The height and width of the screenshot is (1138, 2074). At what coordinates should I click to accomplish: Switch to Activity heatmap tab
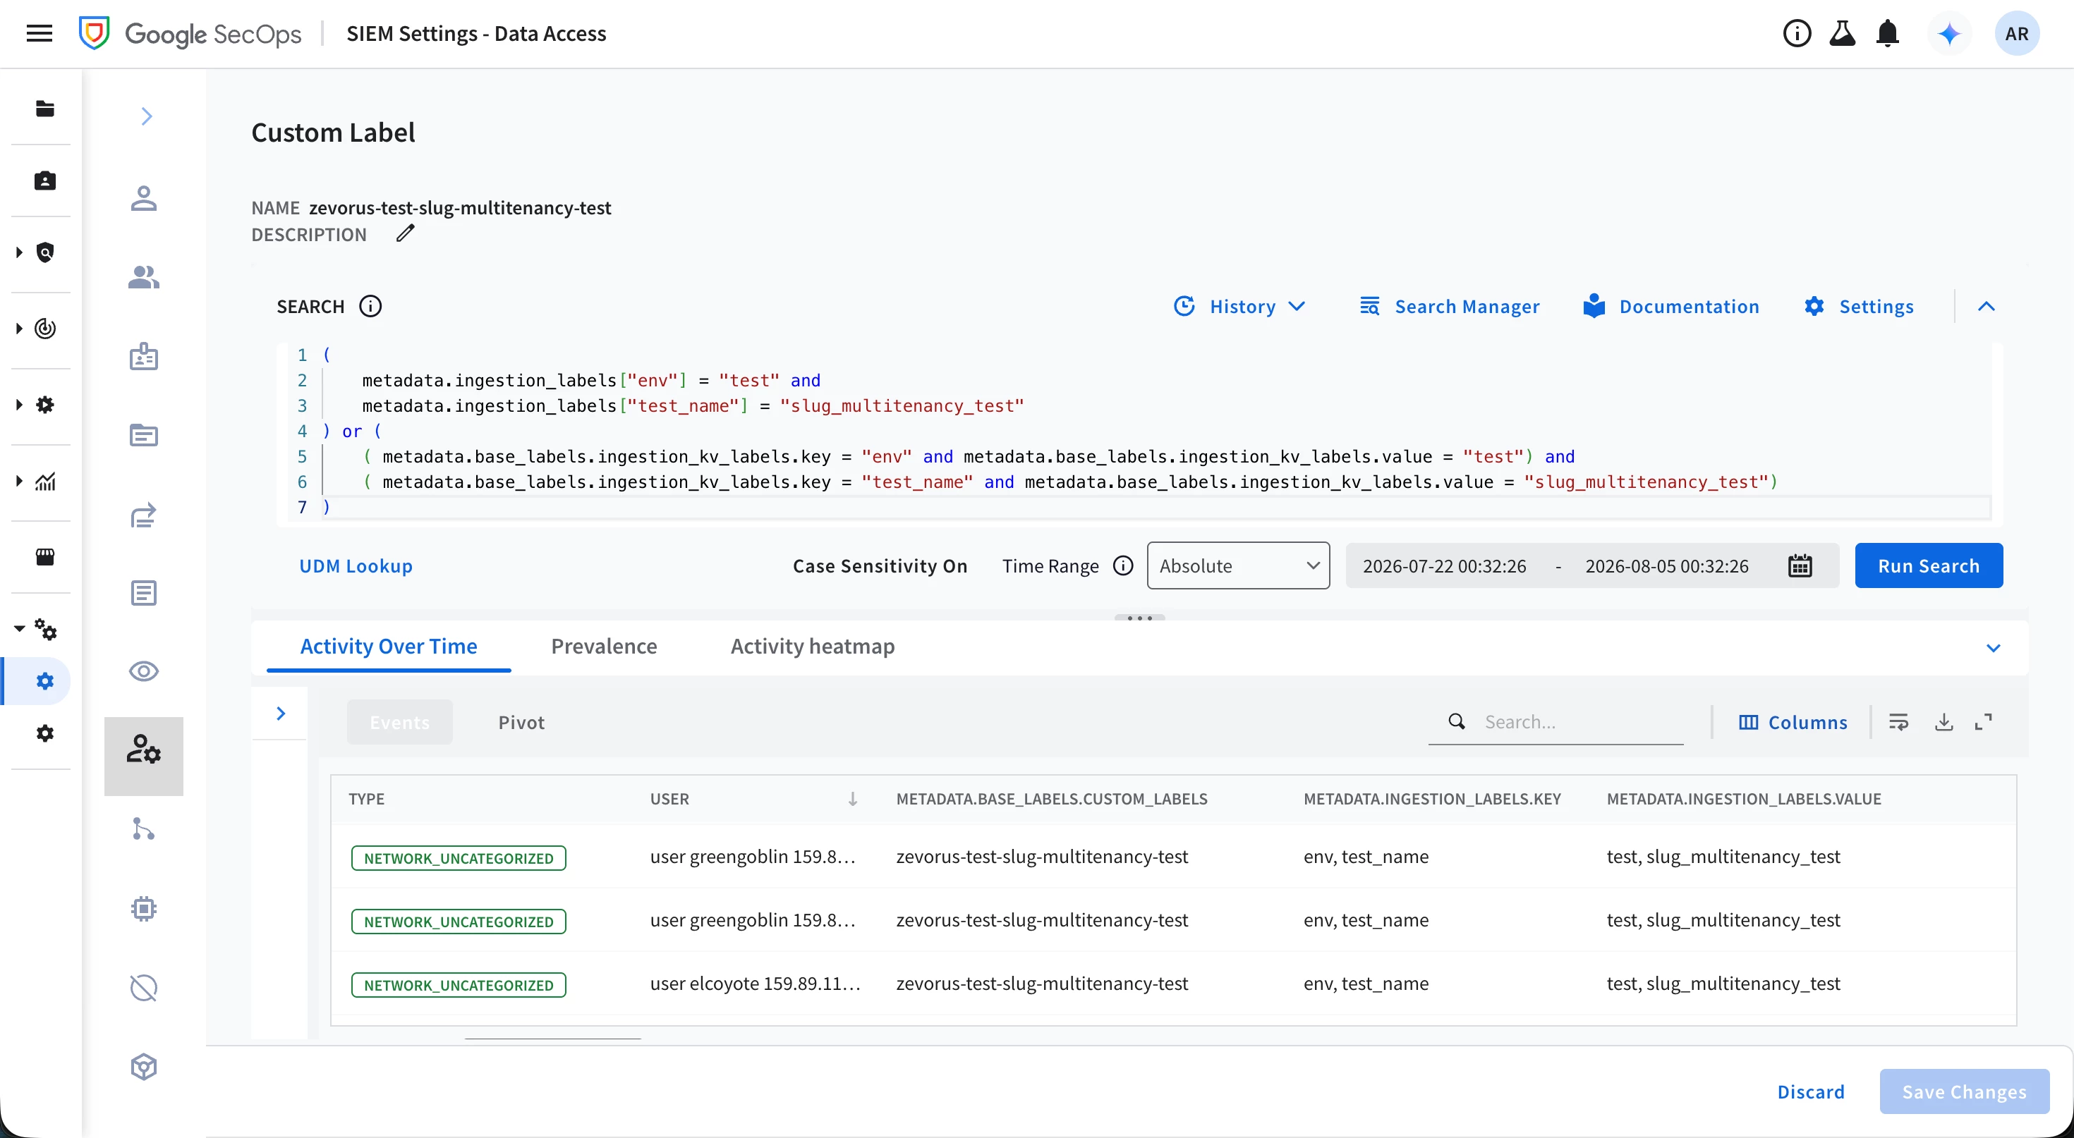pos(813,647)
